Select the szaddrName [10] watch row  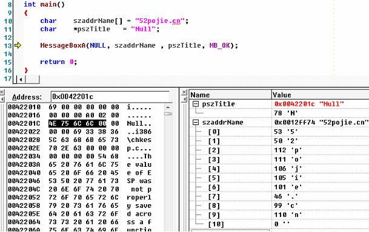(x=279, y=224)
